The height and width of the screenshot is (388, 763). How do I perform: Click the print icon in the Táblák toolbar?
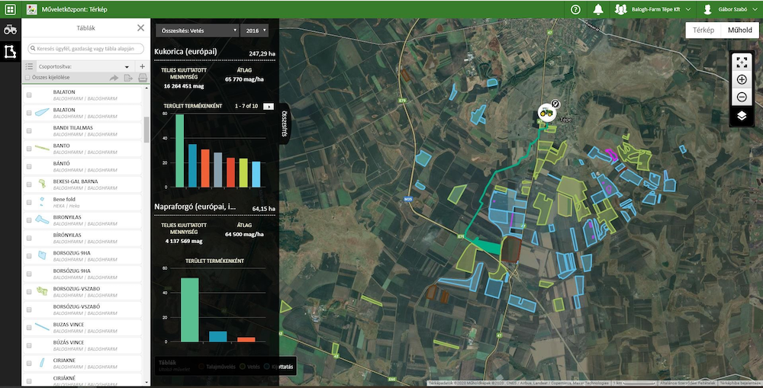(143, 78)
